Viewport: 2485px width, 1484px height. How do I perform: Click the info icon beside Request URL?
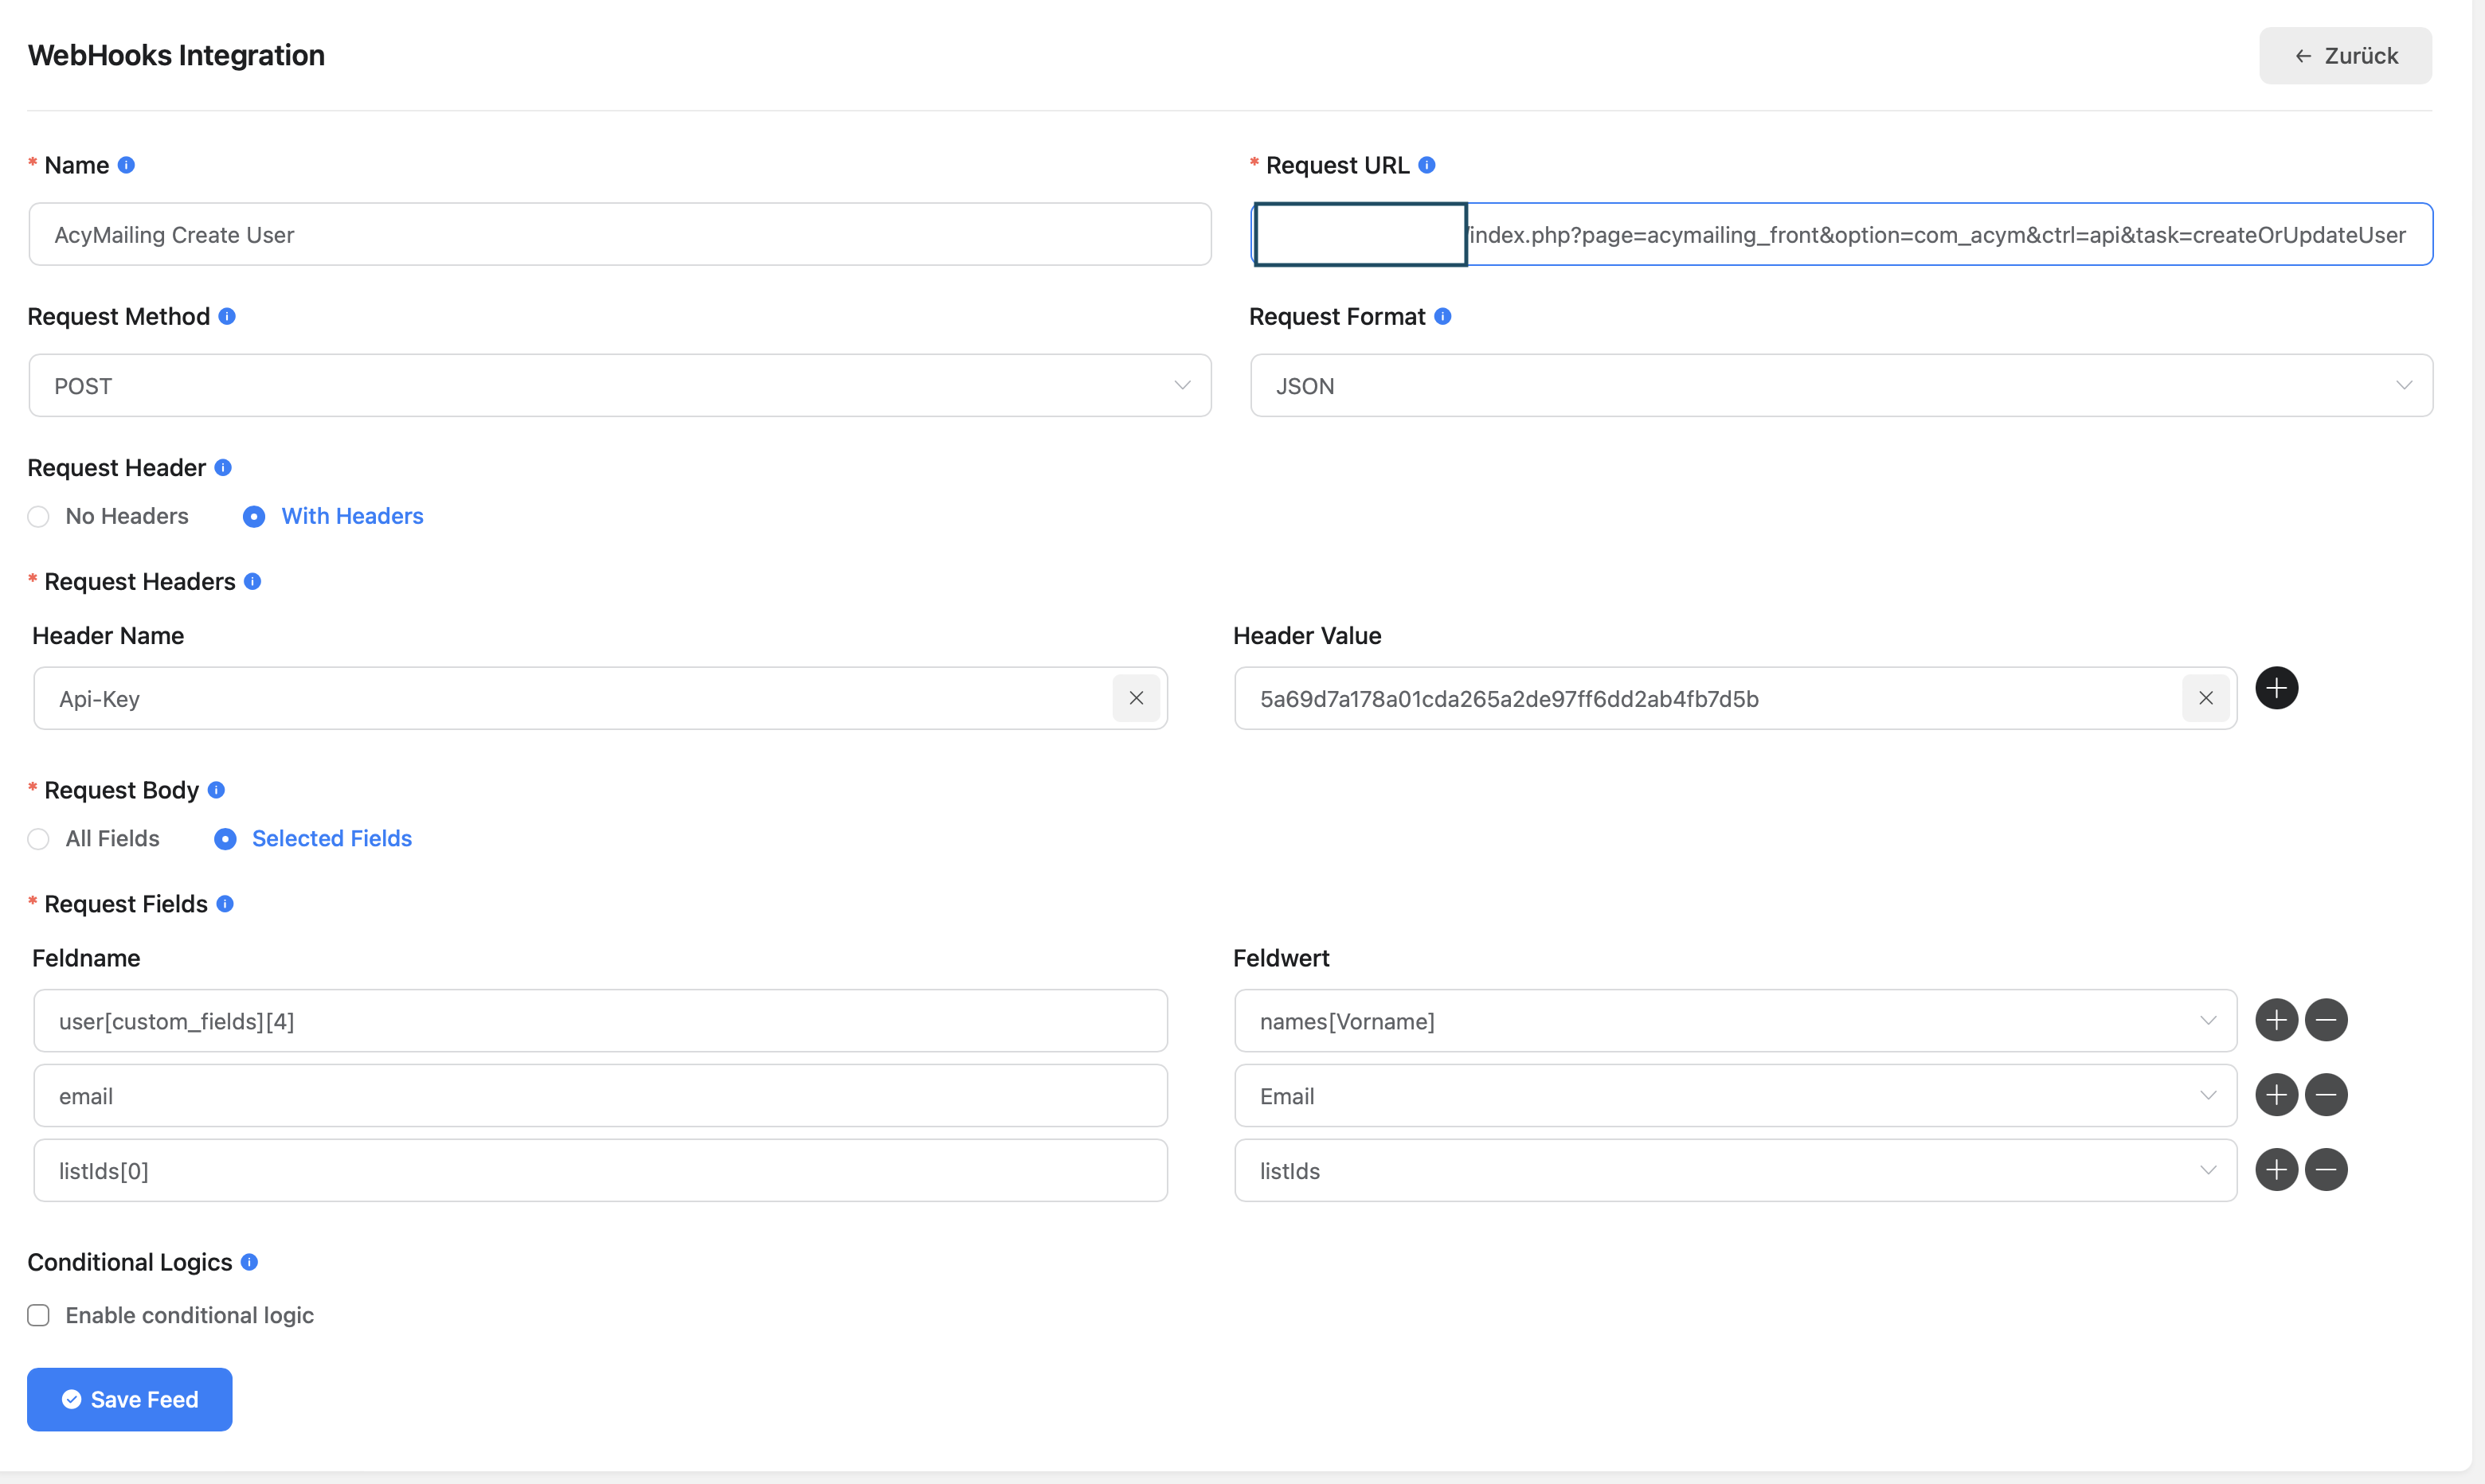pos(1426,165)
